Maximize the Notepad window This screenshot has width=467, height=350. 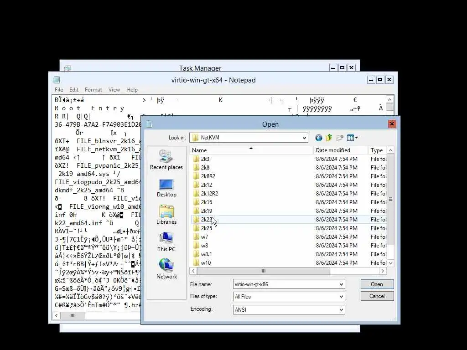pos(380,80)
